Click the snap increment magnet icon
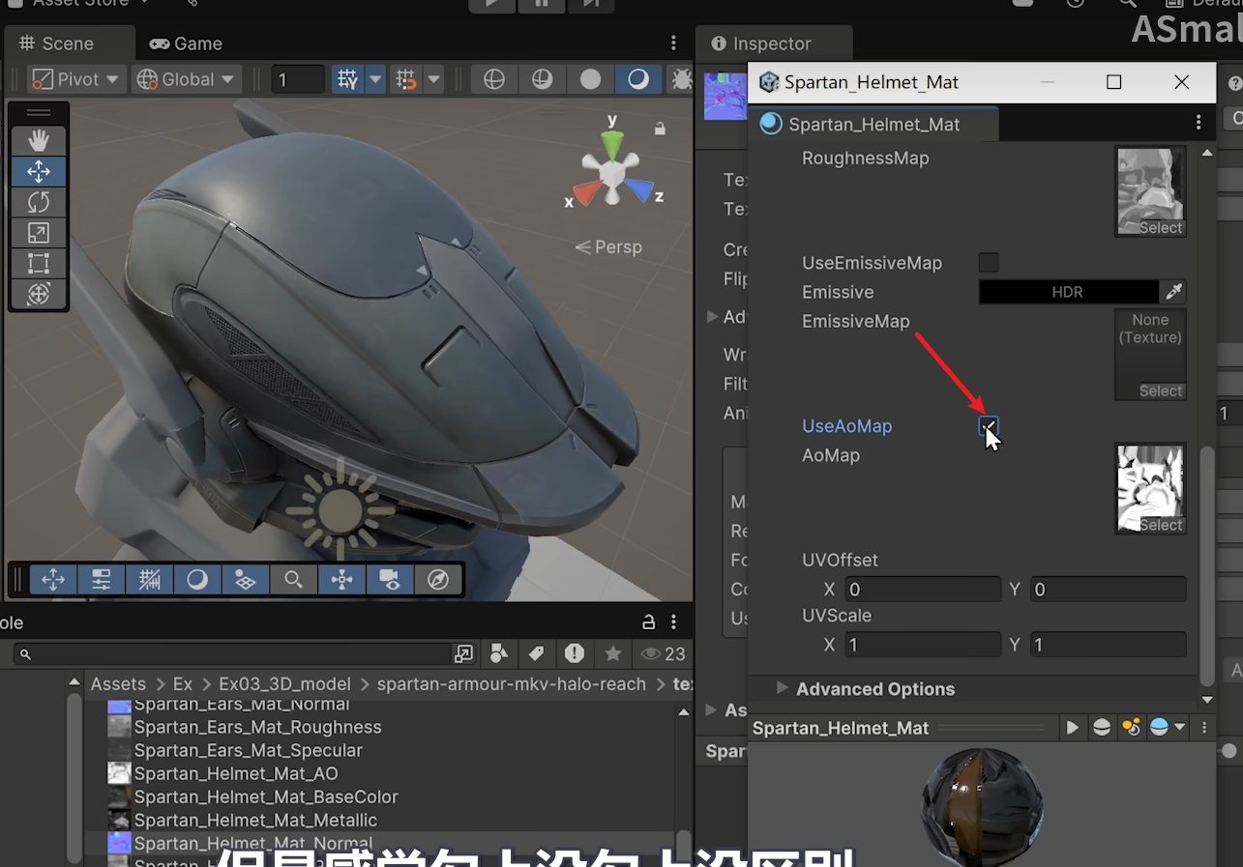Viewport: 1243px width, 867px height. 407,79
